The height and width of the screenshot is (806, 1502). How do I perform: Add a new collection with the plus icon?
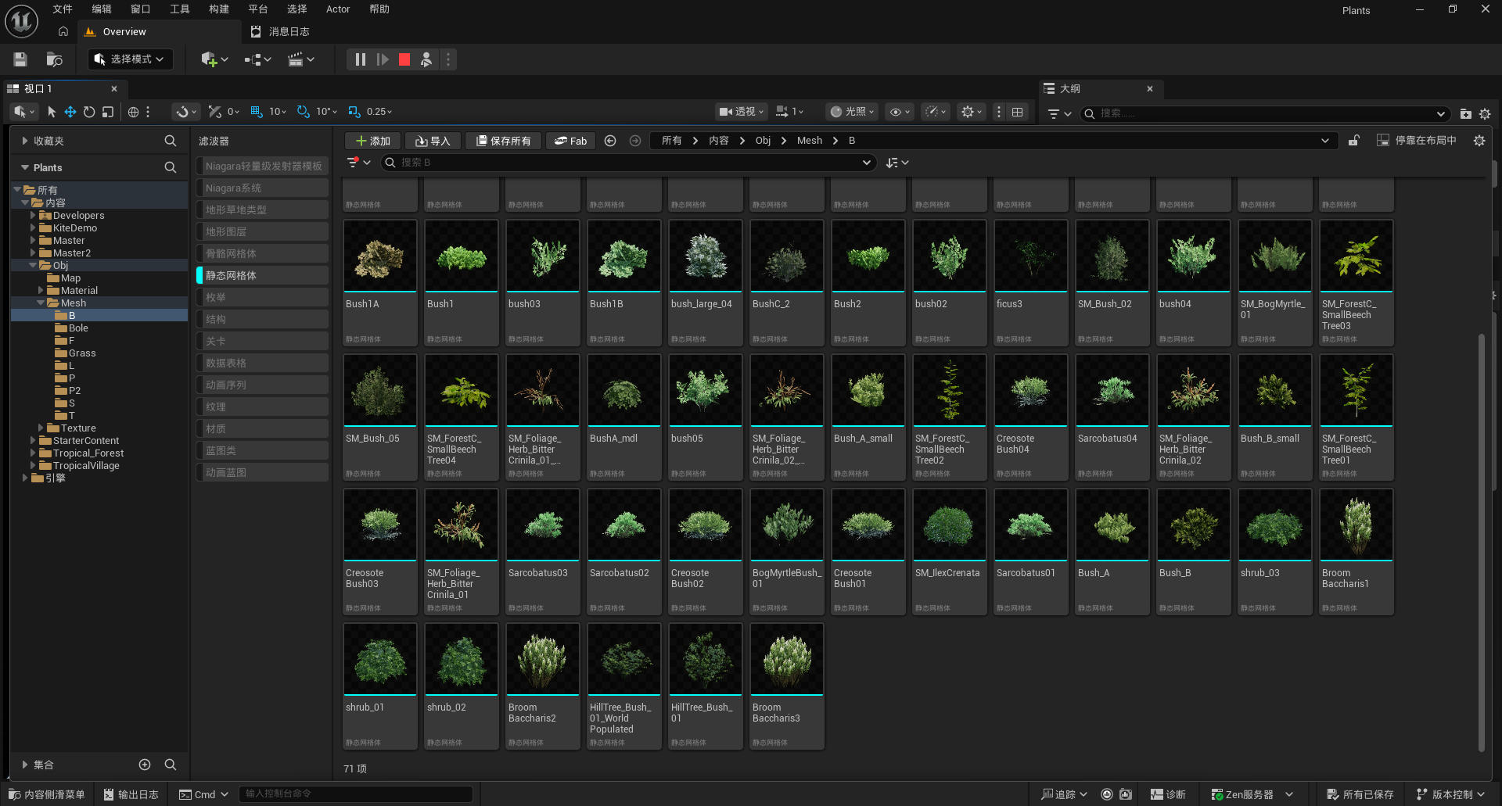coord(145,765)
